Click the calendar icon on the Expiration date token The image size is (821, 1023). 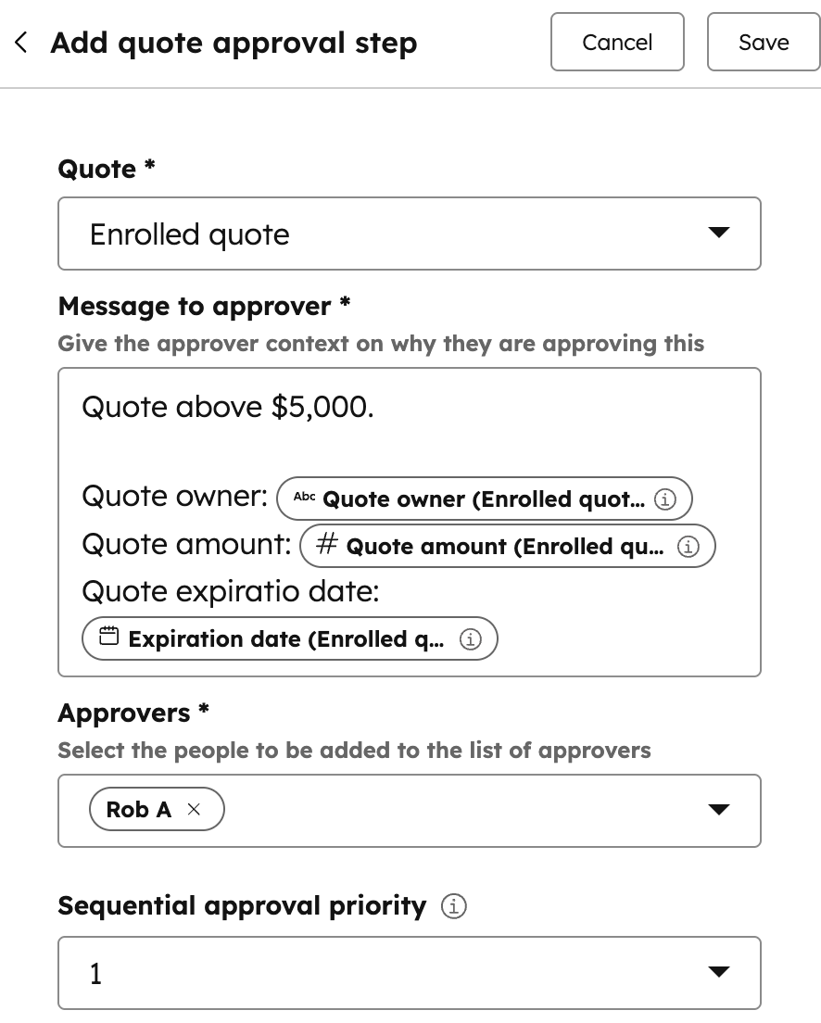pos(107,638)
